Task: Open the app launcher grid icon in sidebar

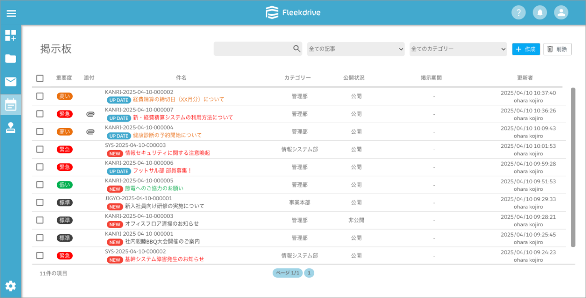Action: coord(11,36)
